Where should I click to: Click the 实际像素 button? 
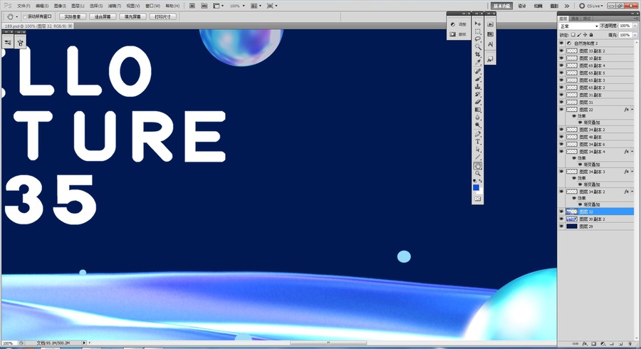[x=73, y=17]
